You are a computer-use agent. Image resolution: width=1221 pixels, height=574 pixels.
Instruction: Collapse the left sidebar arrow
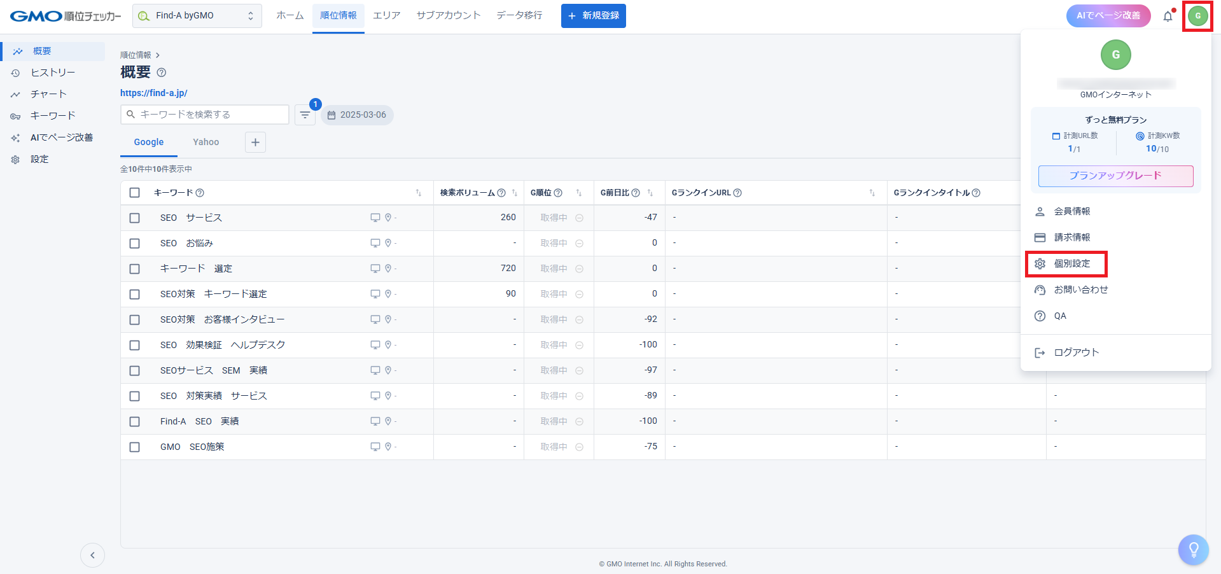coord(92,556)
